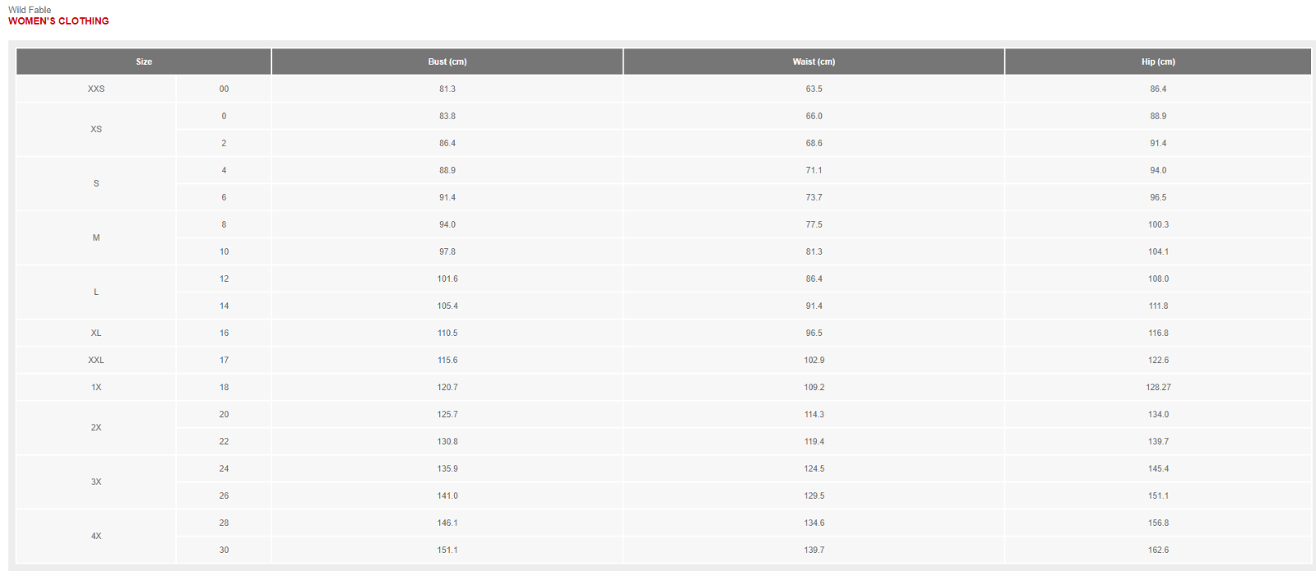Click the hip value 128.27
This screenshot has width=1316, height=580.
click(x=1158, y=387)
